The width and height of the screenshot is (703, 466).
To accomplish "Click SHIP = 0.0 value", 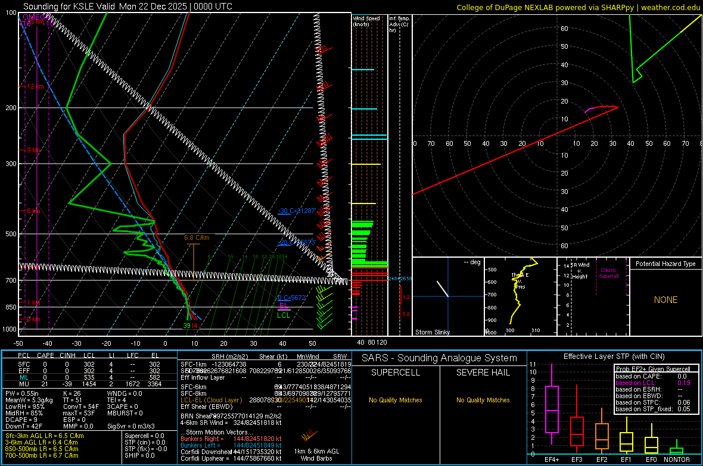I will (139, 455).
